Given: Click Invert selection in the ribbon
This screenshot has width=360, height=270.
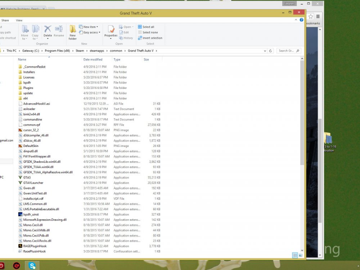Looking at the screenshot, I should click(150, 38).
